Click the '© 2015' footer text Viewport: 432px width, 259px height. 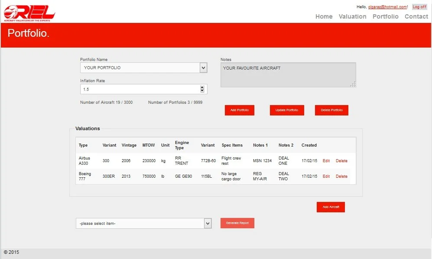[11, 252]
